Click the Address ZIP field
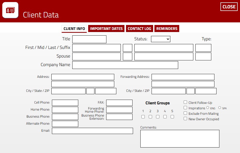The width and height of the screenshot is (240, 153). tap(106, 91)
